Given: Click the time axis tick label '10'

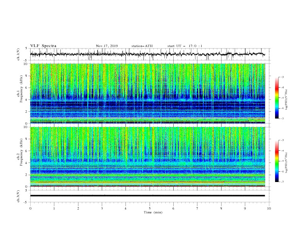Looking at the screenshot, I should point(269,208).
